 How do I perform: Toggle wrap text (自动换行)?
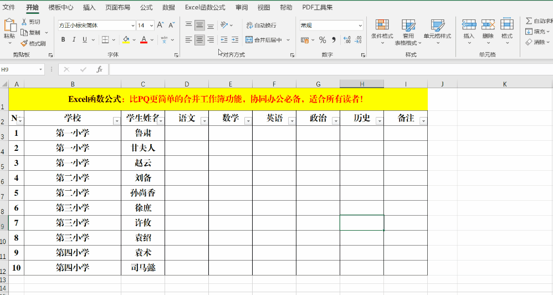click(x=262, y=25)
